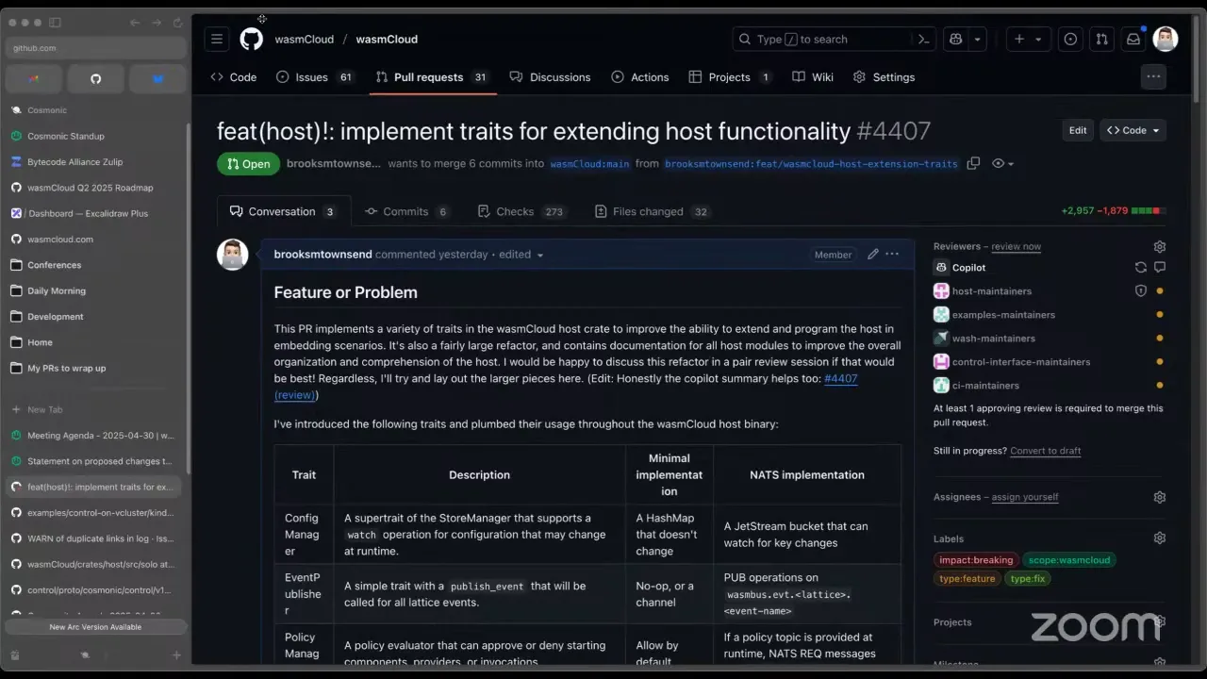Reload the page in Arc
This screenshot has width=1207, height=679.
pyautogui.click(x=177, y=22)
